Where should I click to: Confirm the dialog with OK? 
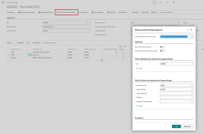tap(176, 126)
